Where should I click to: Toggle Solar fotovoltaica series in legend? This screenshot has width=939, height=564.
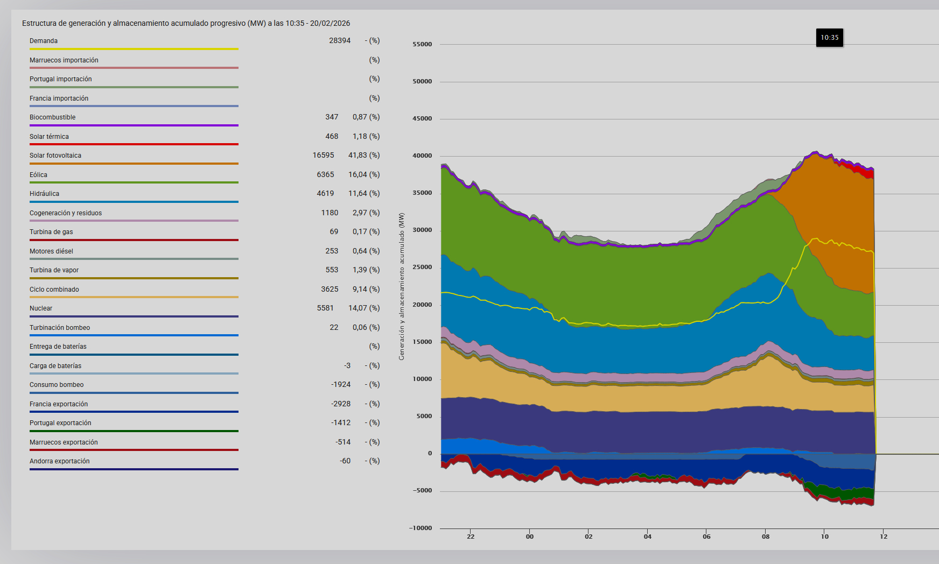coord(55,156)
